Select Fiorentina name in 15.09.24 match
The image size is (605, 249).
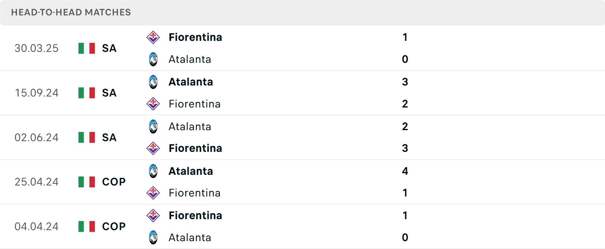point(194,104)
